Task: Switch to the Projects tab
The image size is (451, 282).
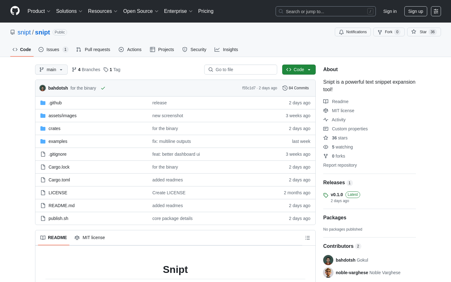Action: [162, 50]
